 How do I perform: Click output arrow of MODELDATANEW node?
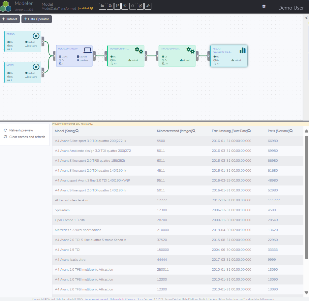(x=94, y=56)
